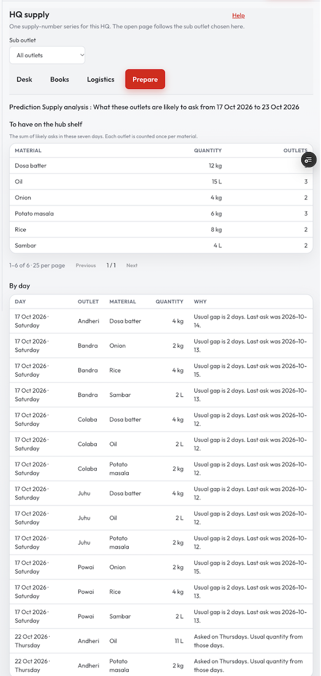
Task: Select the Prepare tab
Action: (x=145, y=79)
